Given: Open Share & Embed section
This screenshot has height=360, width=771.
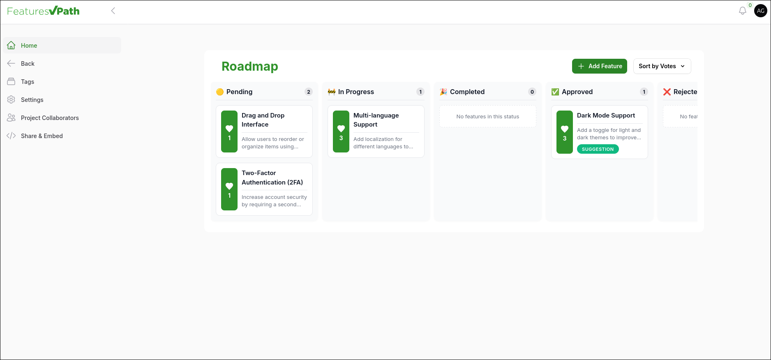Looking at the screenshot, I should [42, 136].
